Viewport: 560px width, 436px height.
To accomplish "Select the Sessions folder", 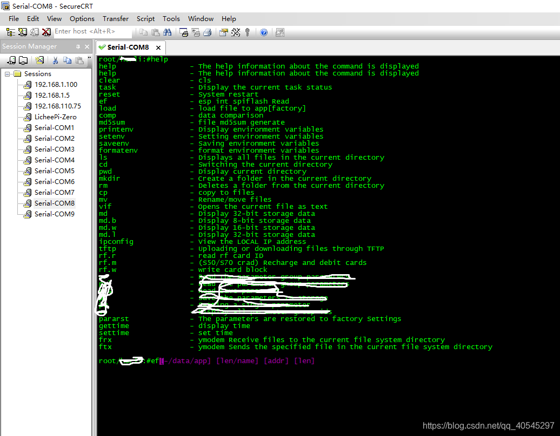I will 37,74.
